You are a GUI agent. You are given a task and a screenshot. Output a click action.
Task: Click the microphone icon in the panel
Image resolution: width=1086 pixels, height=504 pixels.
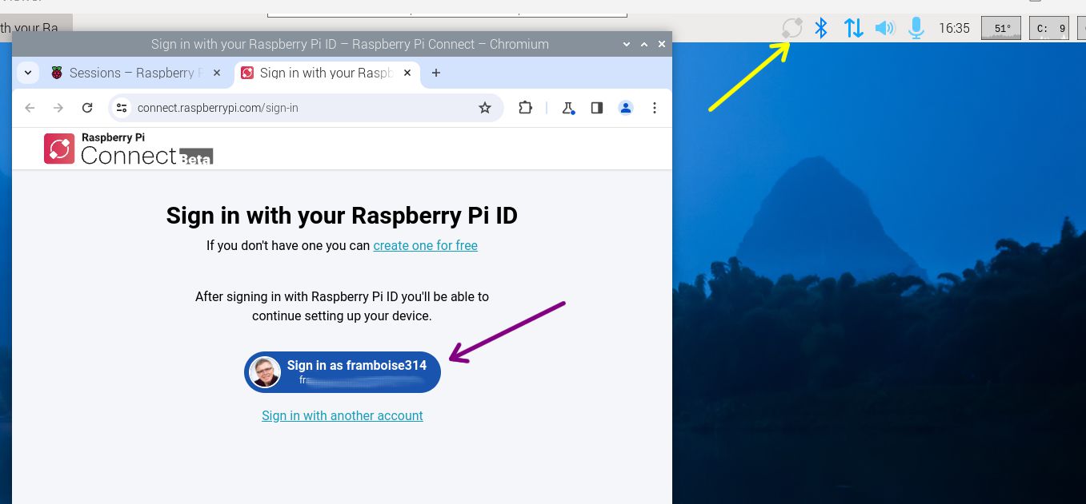coord(916,28)
